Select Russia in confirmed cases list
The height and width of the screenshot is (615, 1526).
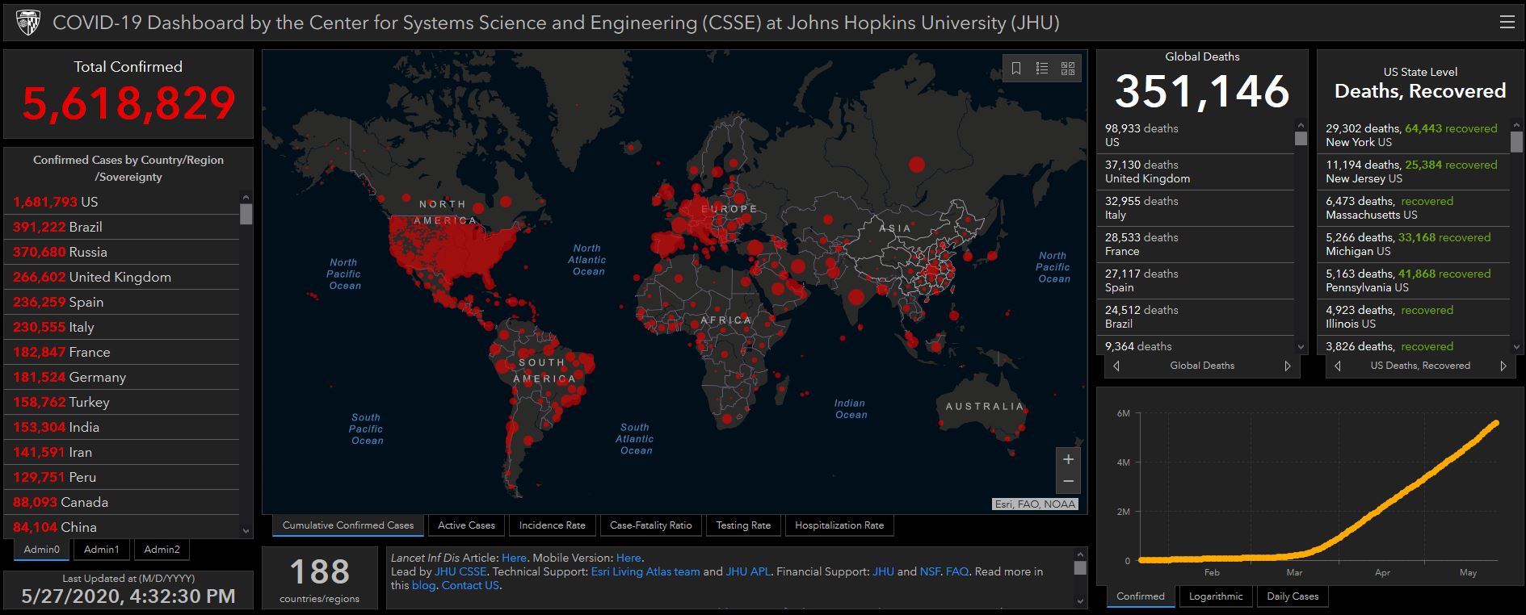[121, 252]
